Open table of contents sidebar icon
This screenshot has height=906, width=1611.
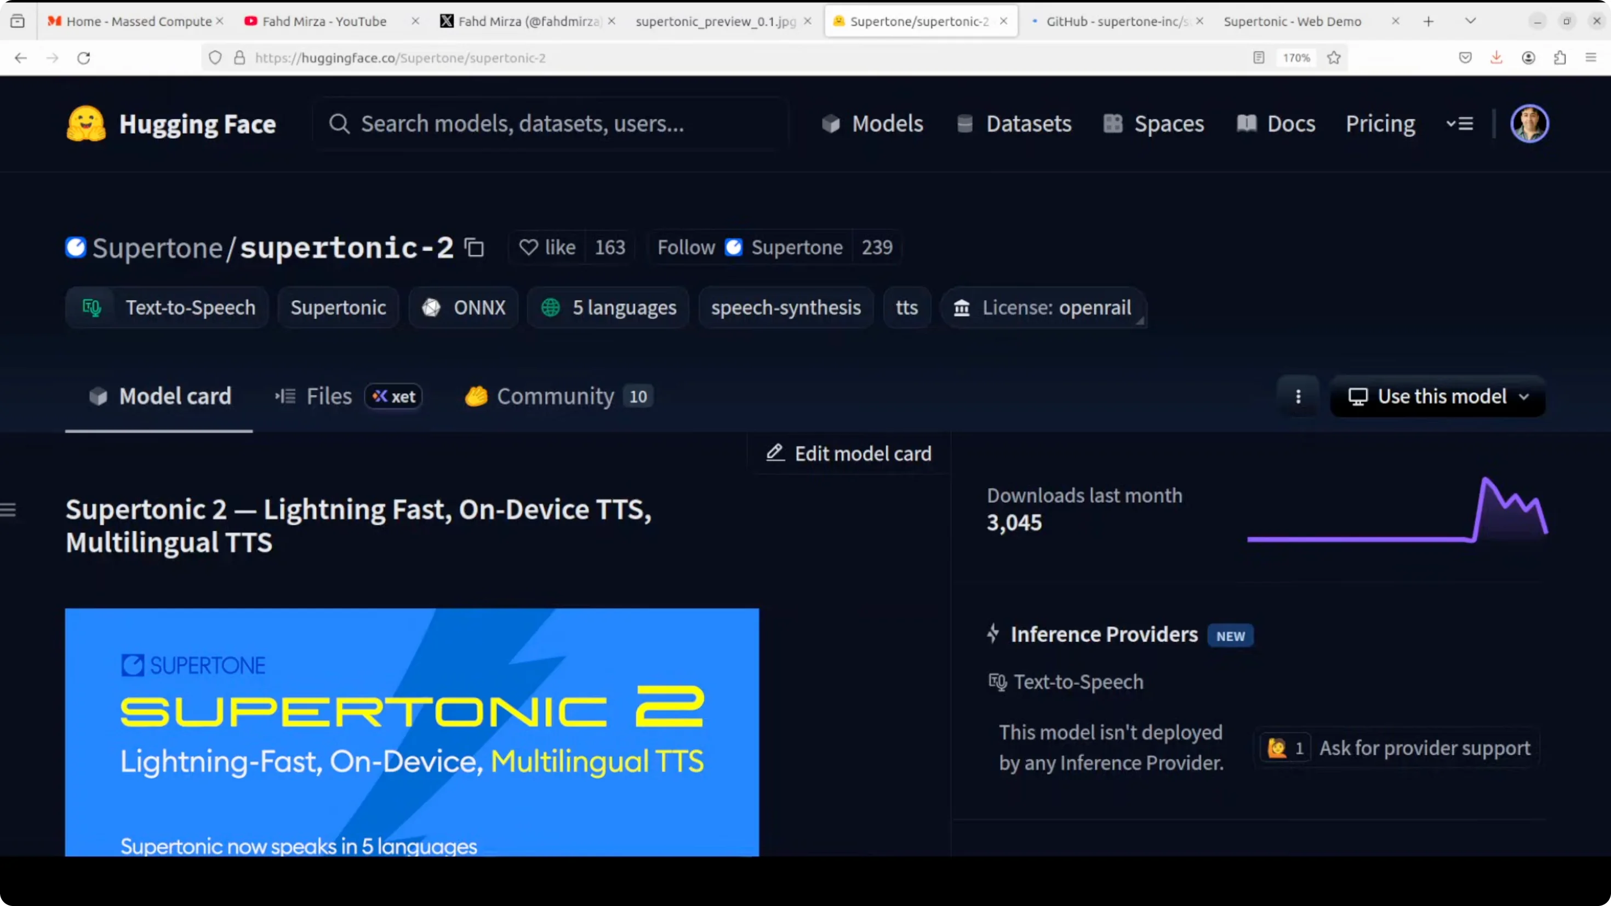(x=9, y=509)
